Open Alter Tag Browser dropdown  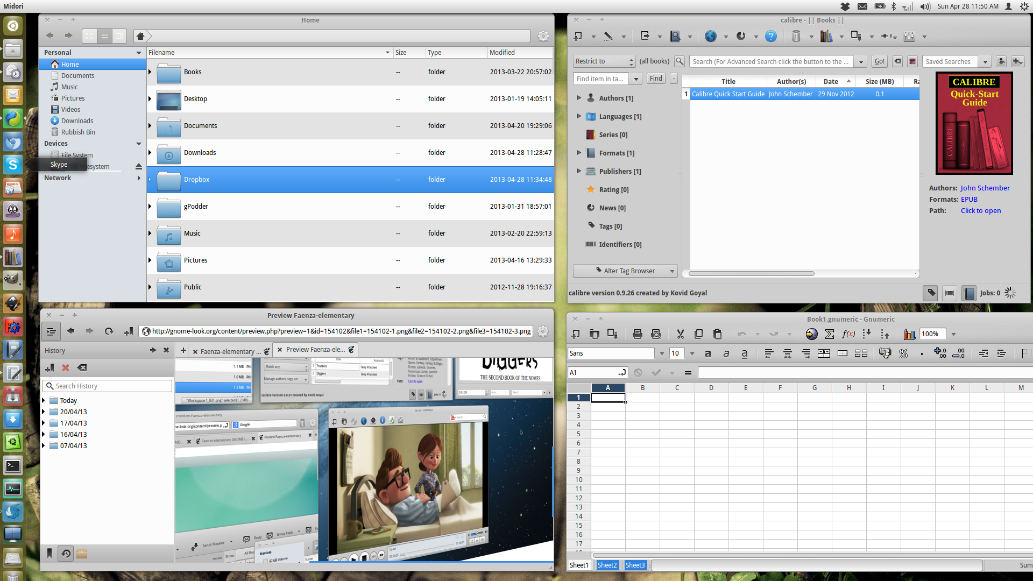coord(625,271)
